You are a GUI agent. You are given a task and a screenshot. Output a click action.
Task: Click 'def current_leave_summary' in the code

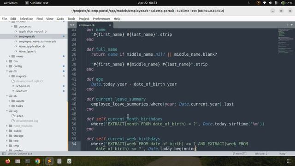(116, 99)
